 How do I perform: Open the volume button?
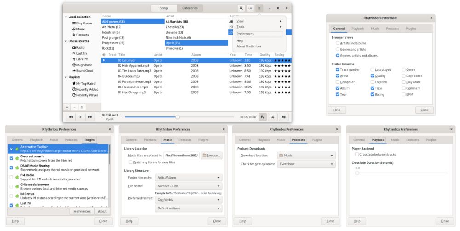tap(284, 117)
